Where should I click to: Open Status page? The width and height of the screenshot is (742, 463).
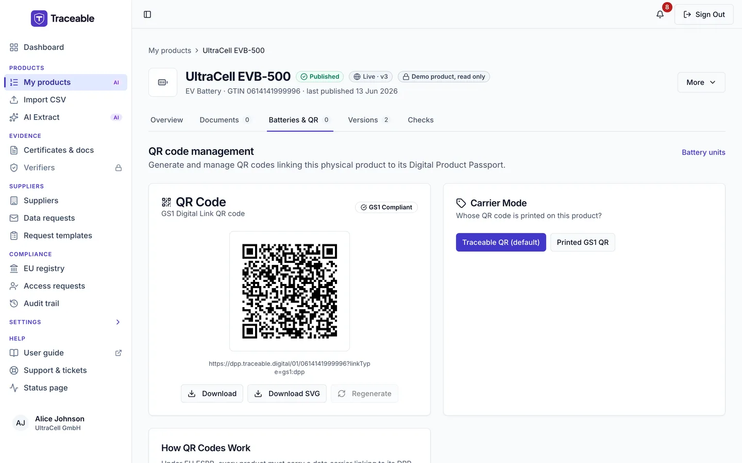click(65, 388)
